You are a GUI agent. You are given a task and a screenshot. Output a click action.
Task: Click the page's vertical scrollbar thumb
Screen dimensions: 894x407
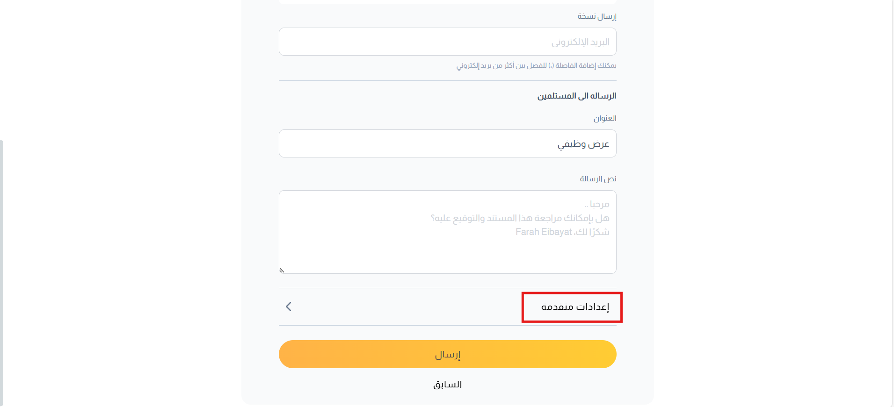point(1,273)
